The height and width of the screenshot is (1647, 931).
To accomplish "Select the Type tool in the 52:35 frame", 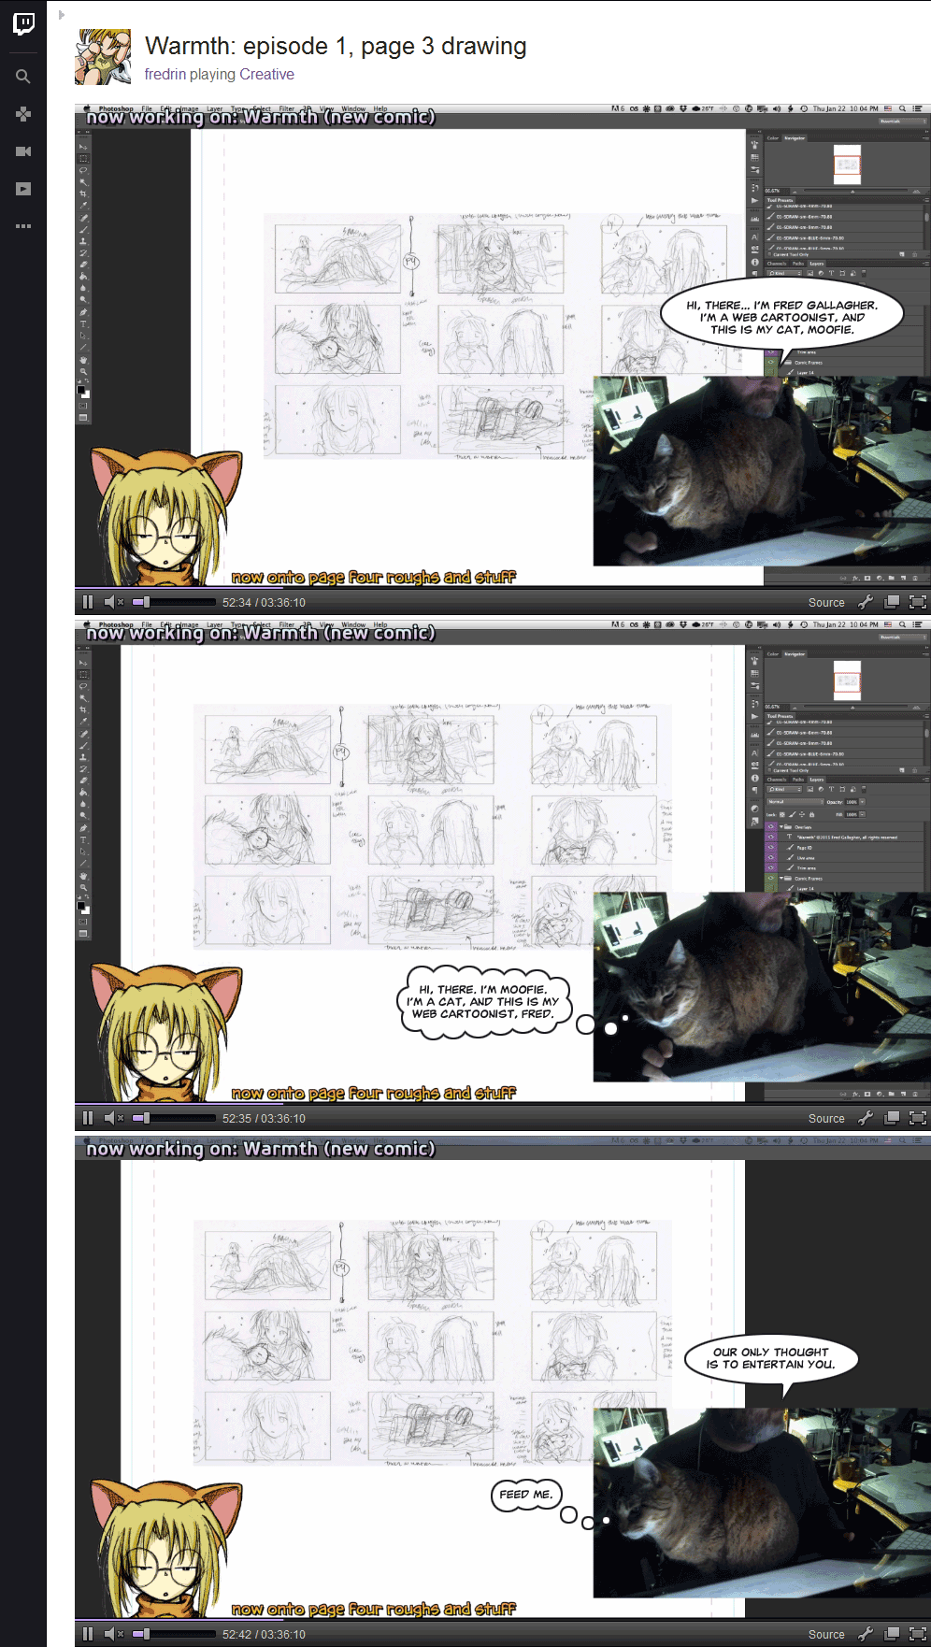I will pos(83,840).
